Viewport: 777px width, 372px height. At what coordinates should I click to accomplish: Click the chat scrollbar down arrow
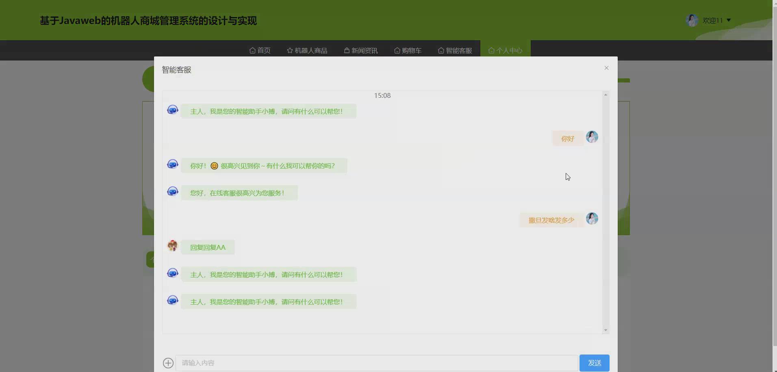pyautogui.click(x=605, y=330)
